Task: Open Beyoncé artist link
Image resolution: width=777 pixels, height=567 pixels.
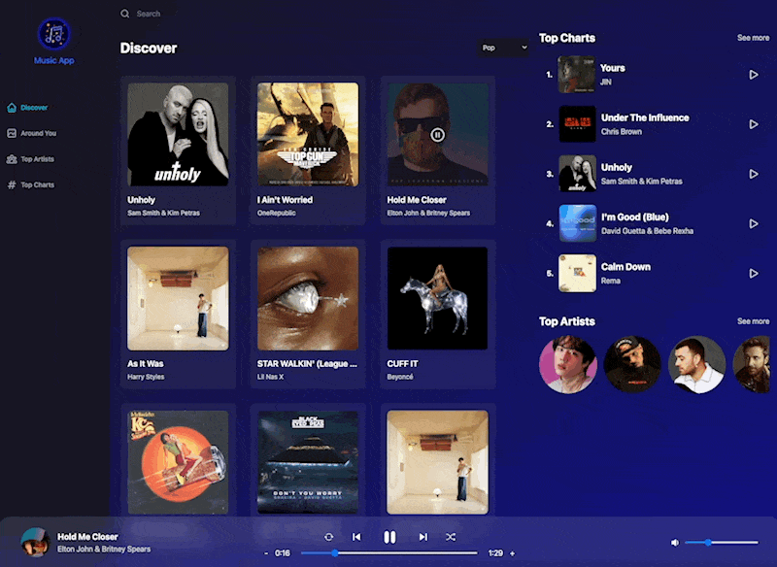Action: tap(400, 377)
